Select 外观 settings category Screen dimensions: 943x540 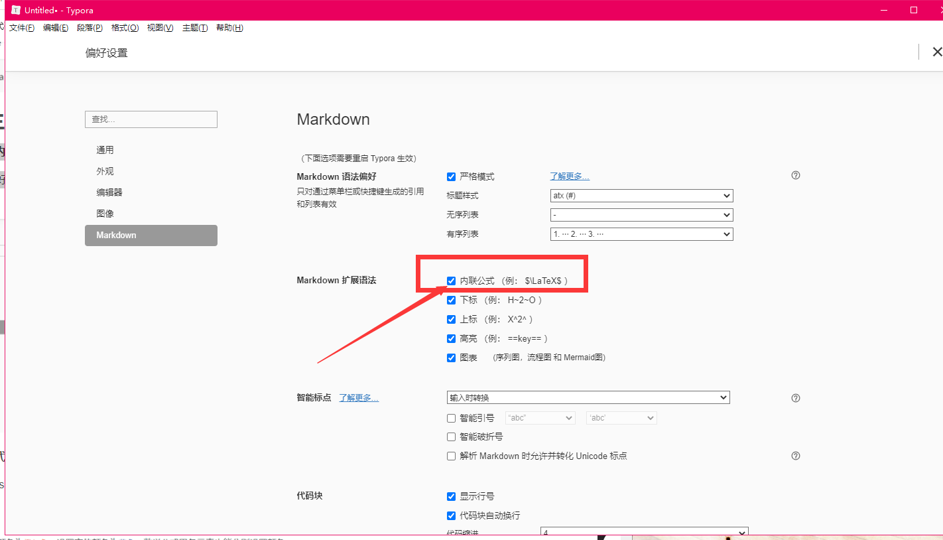point(151,171)
